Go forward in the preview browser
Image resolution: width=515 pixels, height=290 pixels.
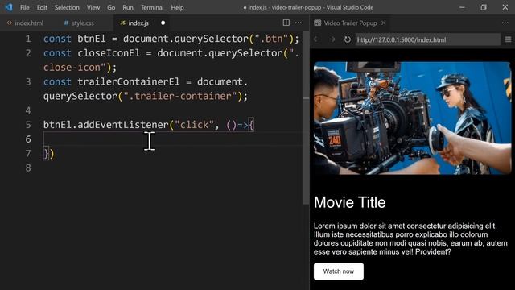[332, 39]
